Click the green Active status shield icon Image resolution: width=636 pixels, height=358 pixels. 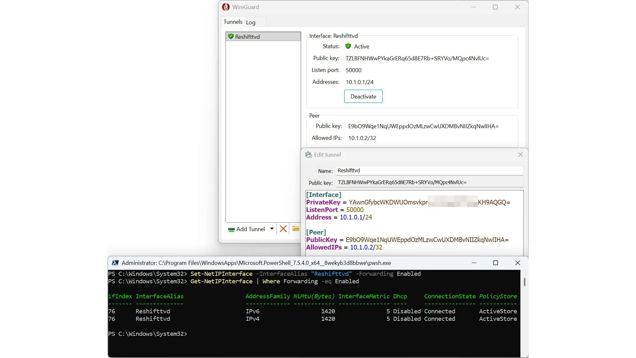pos(348,46)
